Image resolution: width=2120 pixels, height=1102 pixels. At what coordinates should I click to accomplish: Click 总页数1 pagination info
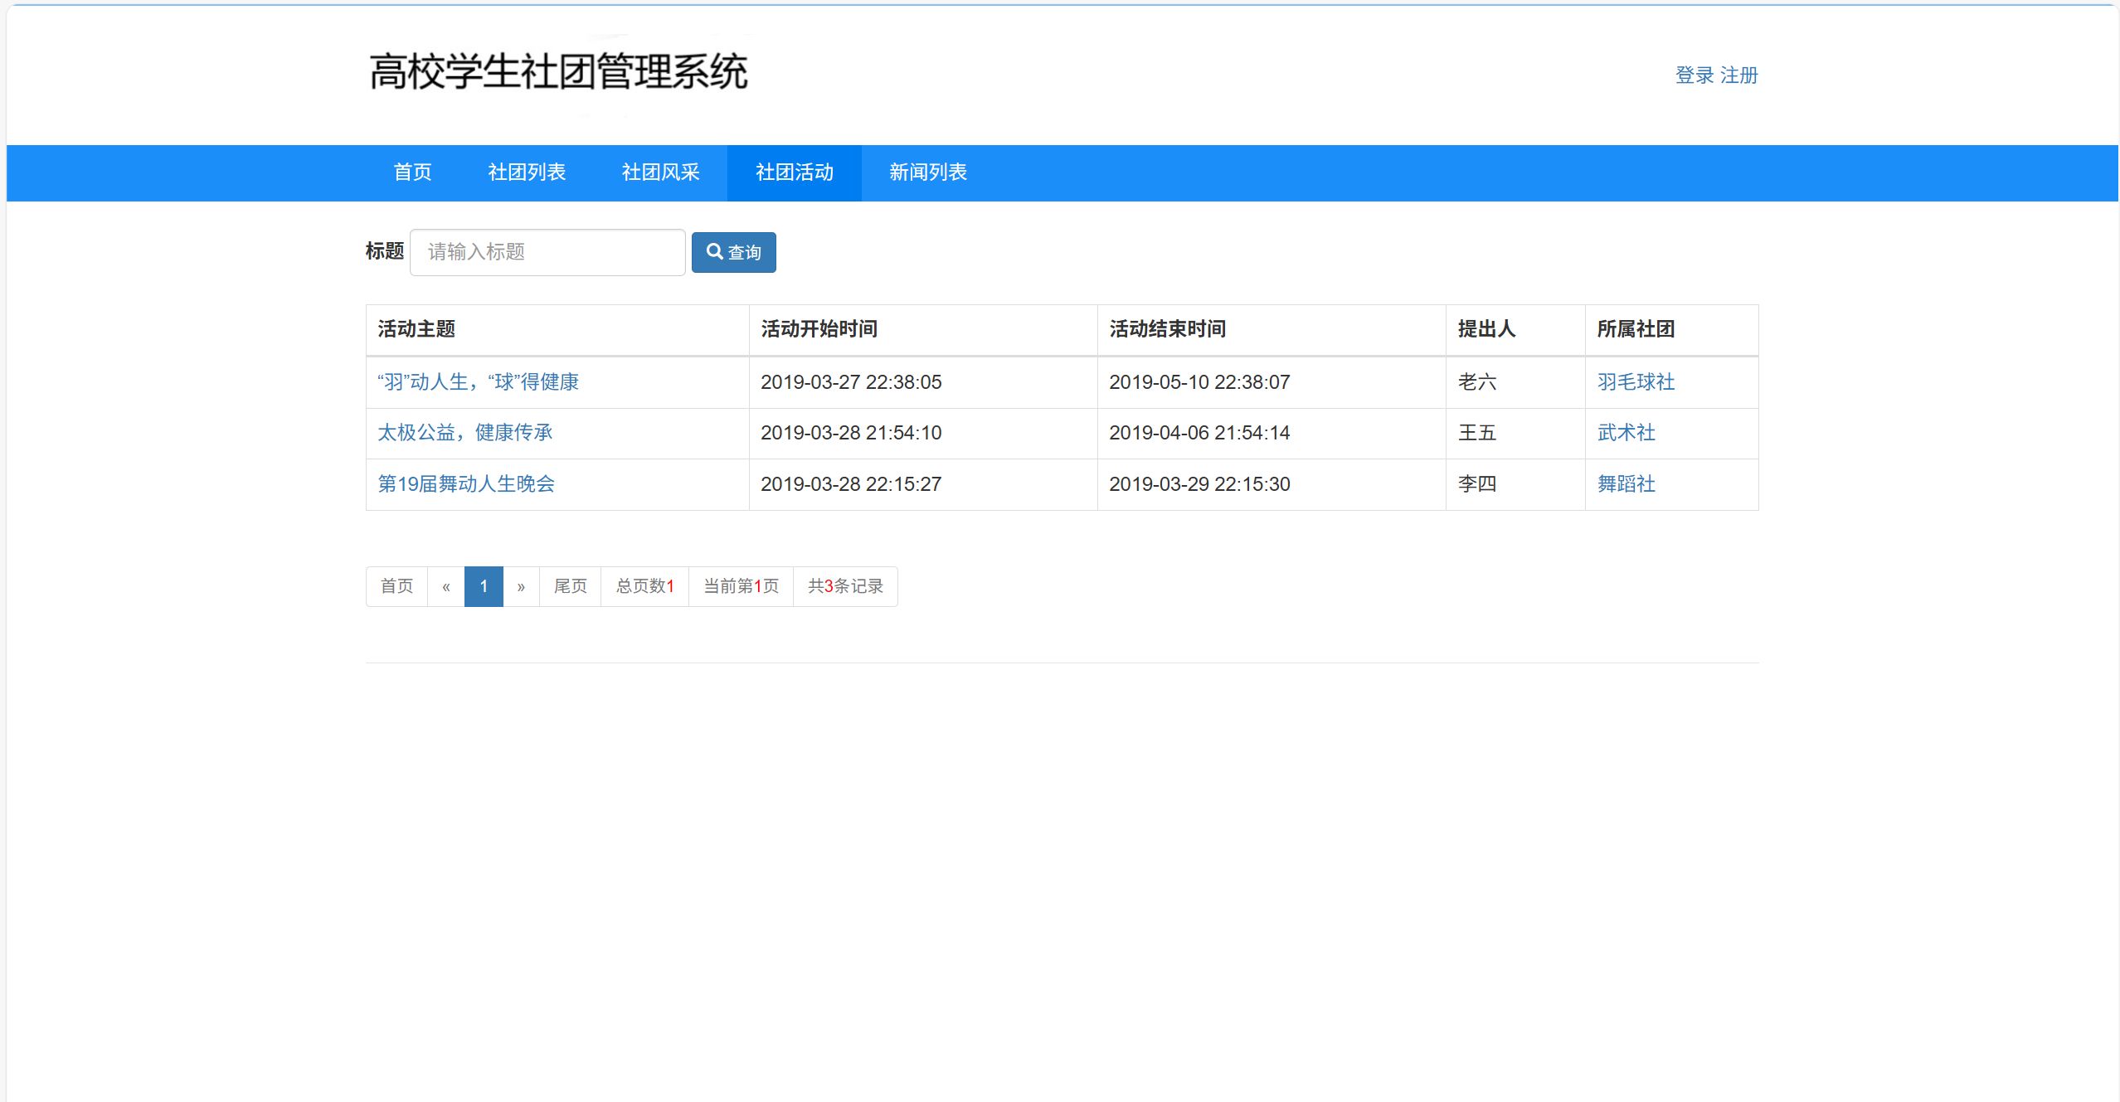point(644,586)
